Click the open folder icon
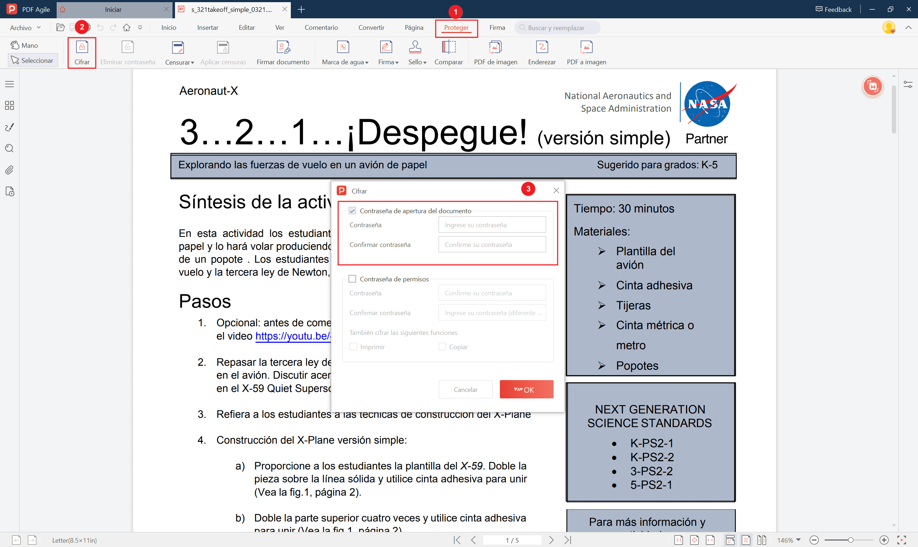 [60, 28]
